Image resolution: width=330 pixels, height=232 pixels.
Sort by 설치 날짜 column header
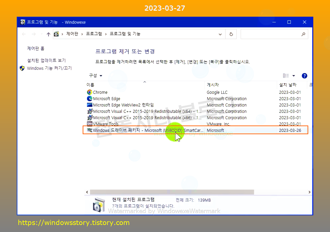coord(292,85)
